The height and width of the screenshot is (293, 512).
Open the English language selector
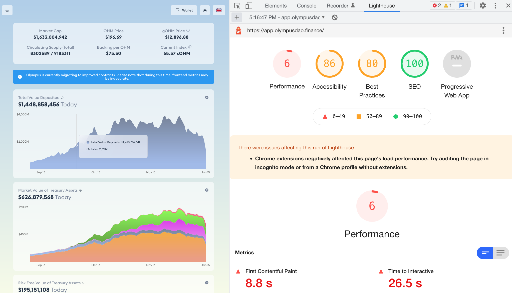point(219,10)
